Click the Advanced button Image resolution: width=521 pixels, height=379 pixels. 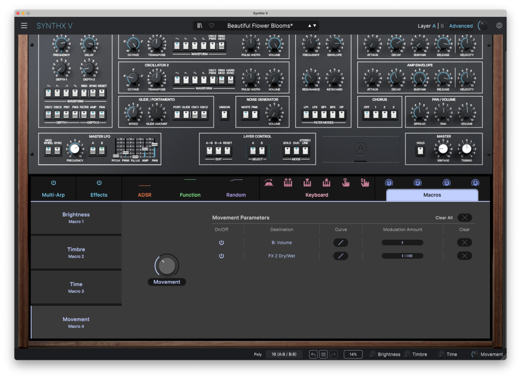tap(461, 26)
